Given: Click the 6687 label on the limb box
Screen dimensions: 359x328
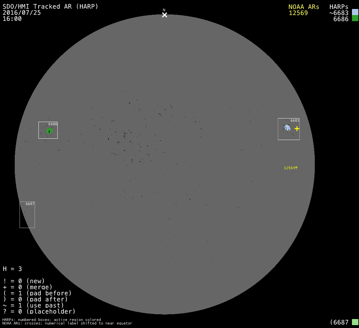Looking at the screenshot, I should coord(30,204).
